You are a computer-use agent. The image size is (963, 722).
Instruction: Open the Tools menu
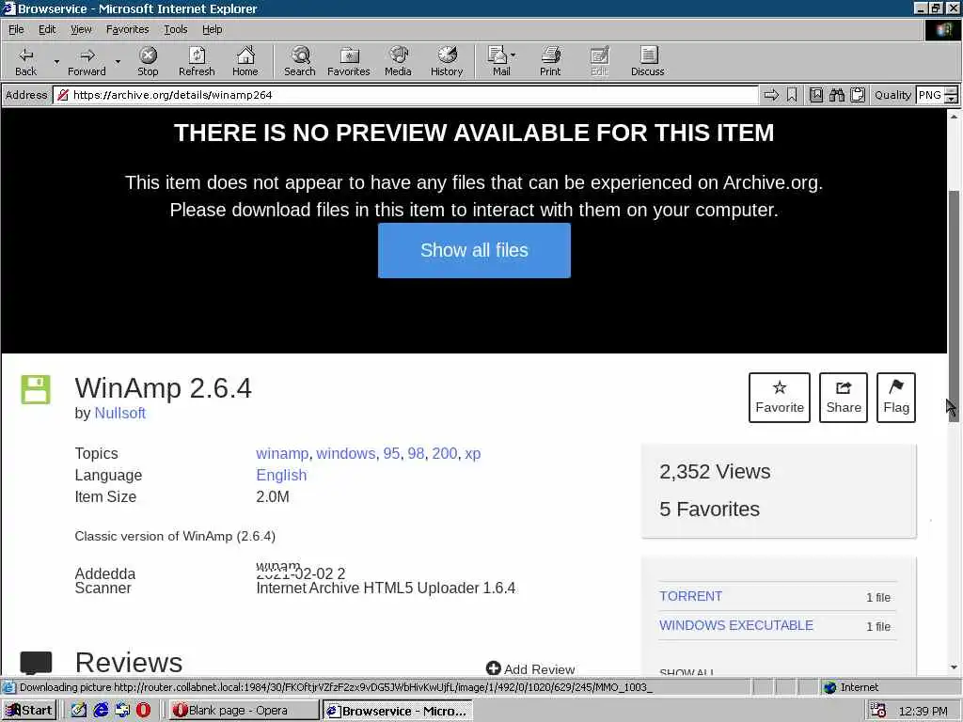175,29
